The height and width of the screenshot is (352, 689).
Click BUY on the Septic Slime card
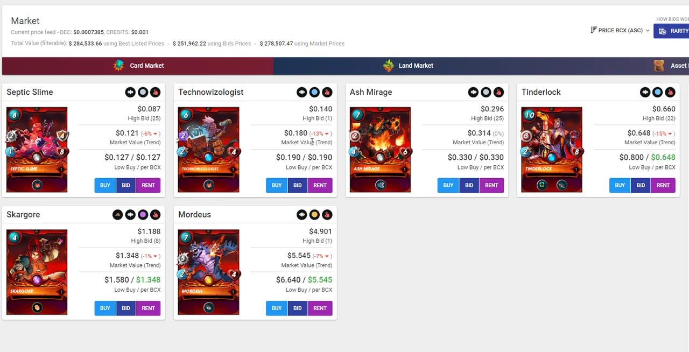tap(105, 185)
